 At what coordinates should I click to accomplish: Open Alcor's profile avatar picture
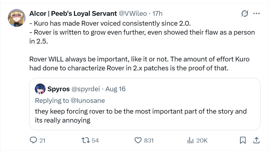pos(16,18)
